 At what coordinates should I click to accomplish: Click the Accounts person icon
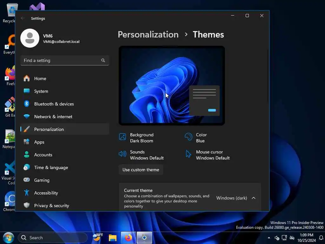[x=27, y=154]
